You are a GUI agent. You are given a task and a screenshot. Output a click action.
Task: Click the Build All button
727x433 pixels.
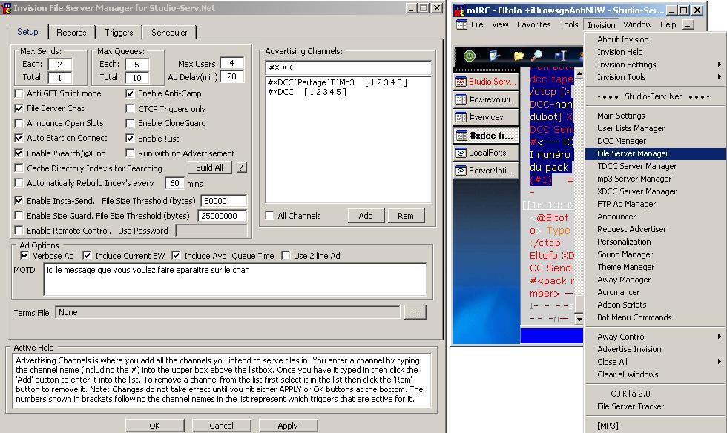[209, 168]
